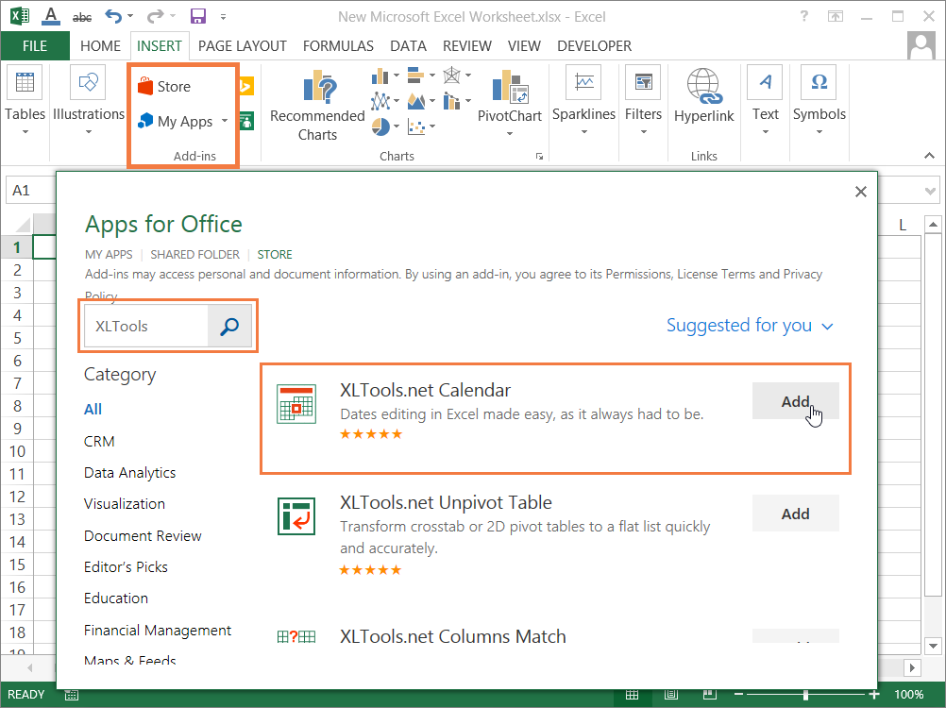
Task: Switch to the HOME tab
Action: (100, 46)
